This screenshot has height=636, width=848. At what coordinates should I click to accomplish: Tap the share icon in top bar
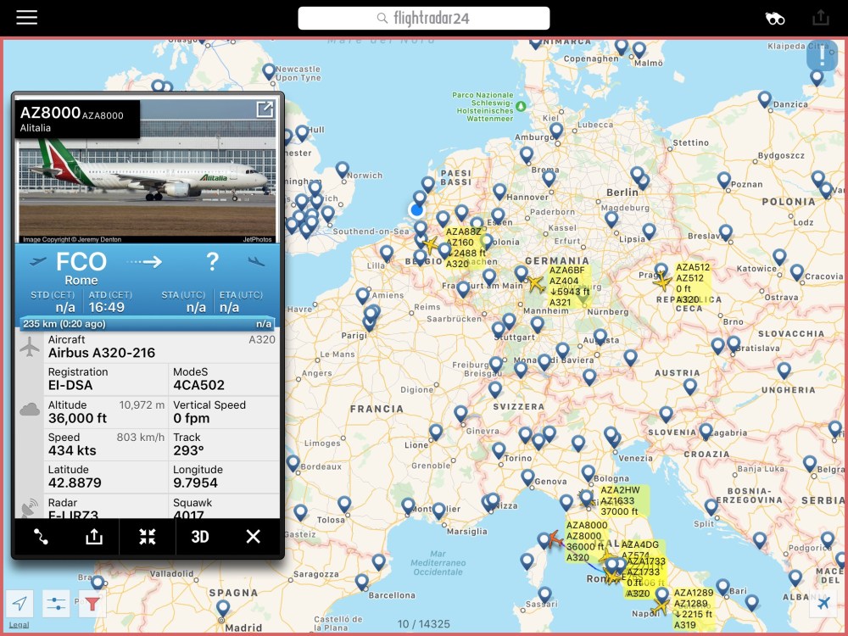(820, 18)
